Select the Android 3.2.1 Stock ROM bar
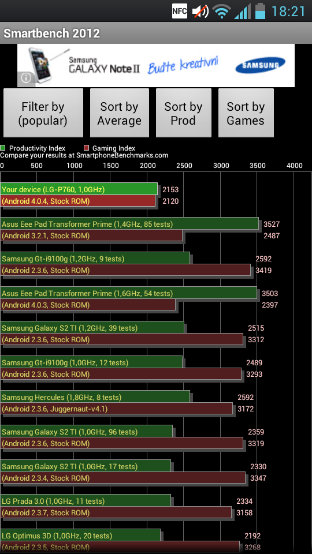312x554 pixels. 91,235
